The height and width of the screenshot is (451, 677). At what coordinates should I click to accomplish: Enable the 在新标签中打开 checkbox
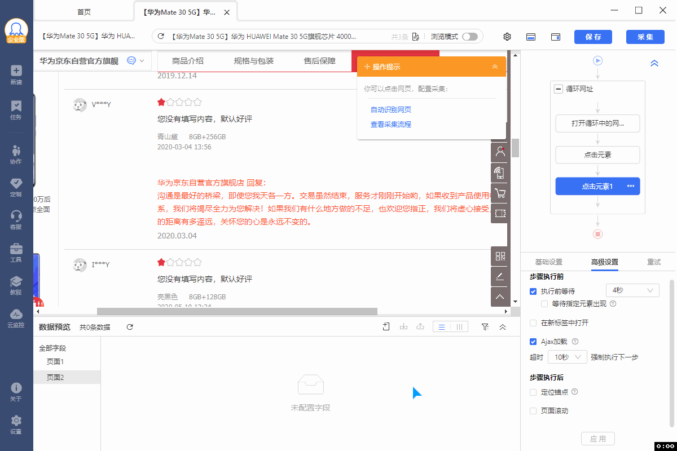(x=533, y=323)
